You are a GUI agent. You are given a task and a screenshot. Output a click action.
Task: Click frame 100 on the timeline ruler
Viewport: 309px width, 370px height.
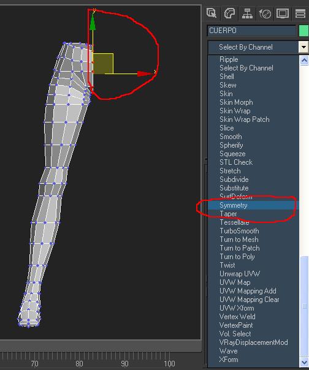coord(170,364)
